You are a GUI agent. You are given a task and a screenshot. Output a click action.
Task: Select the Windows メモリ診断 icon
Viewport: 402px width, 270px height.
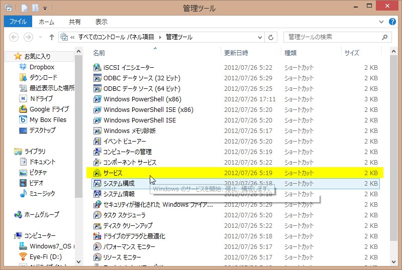coord(97,130)
